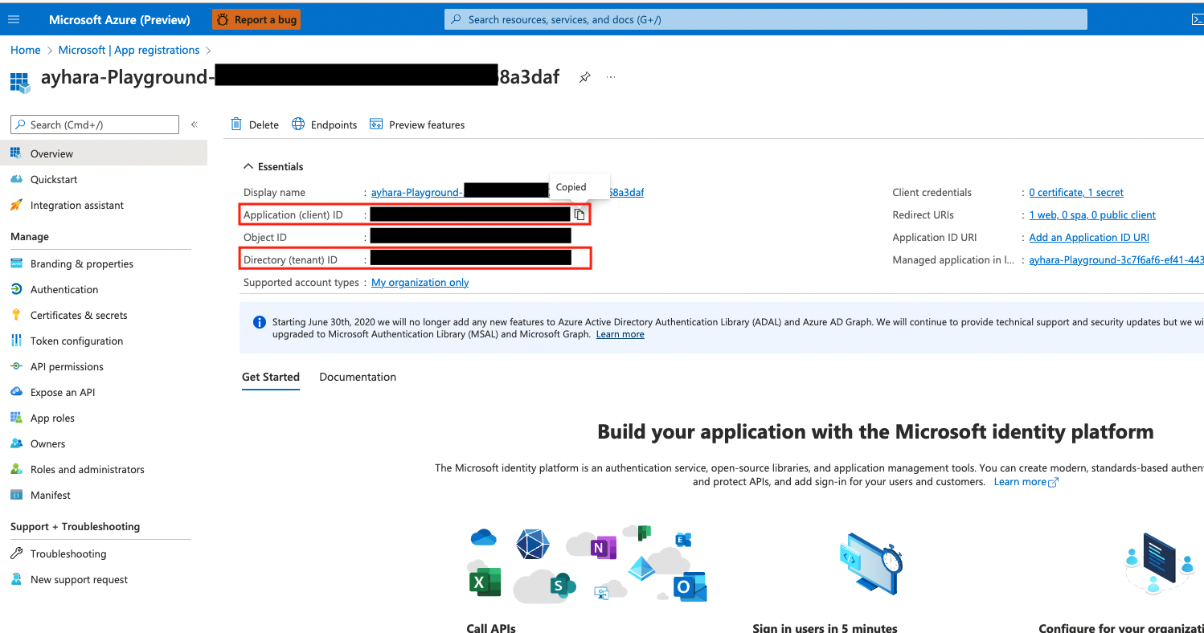The width and height of the screenshot is (1204, 633).
Task: Click the Application (client) ID label
Action: (293, 214)
